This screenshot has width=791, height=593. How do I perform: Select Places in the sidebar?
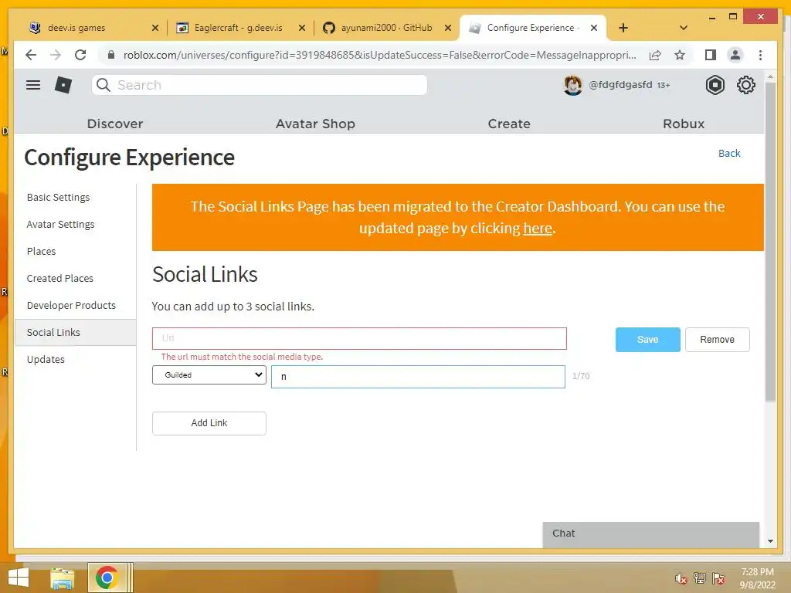42,251
